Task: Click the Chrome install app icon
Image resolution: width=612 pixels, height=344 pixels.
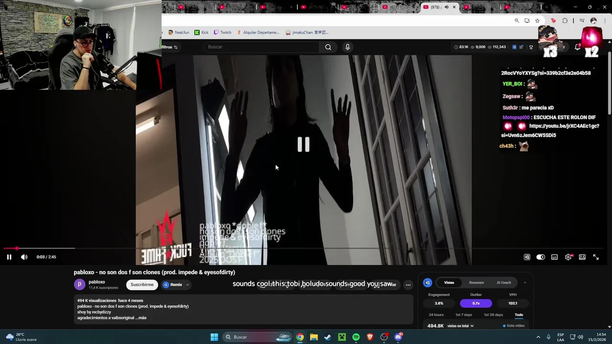Action: (527, 21)
